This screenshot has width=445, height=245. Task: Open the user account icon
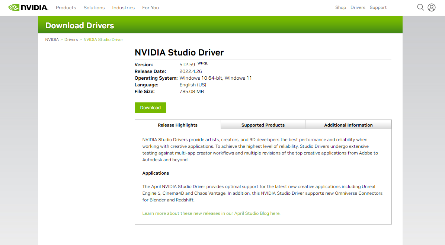point(431,7)
